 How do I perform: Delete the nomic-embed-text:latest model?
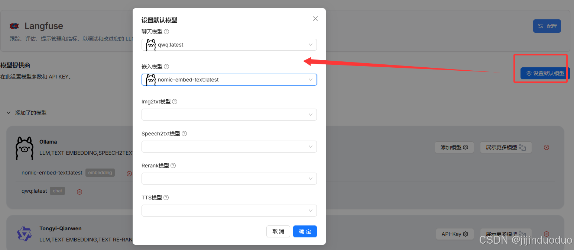129,173
